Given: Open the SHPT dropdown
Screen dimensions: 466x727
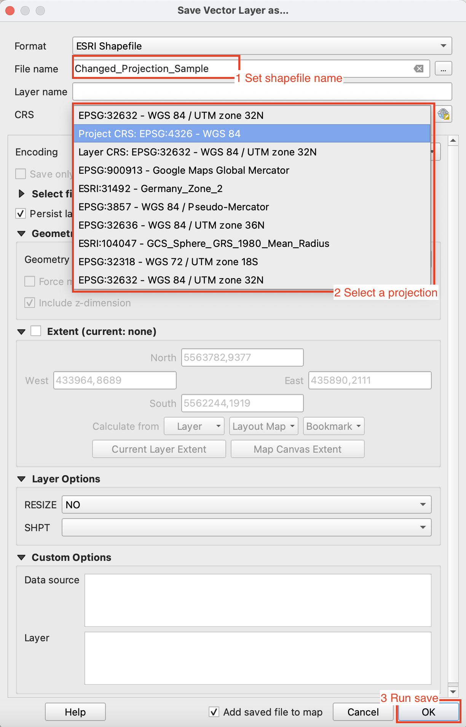Looking at the screenshot, I should click(x=246, y=527).
